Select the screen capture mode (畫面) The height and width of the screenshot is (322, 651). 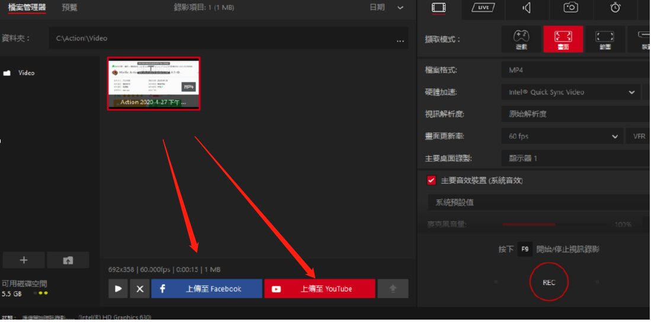563,40
